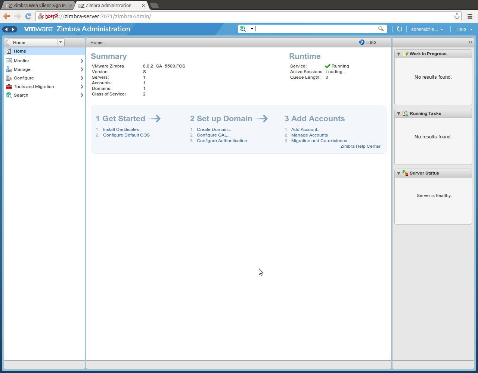Screen dimensions: 478x373
Task: Select Monitor in the navigation tree
Action: click(x=44, y=61)
